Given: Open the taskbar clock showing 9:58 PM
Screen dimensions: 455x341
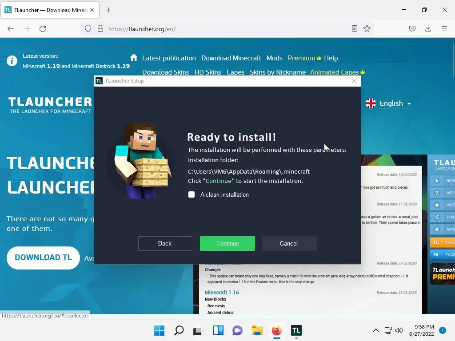Looking at the screenshot, I should [421, 330].
